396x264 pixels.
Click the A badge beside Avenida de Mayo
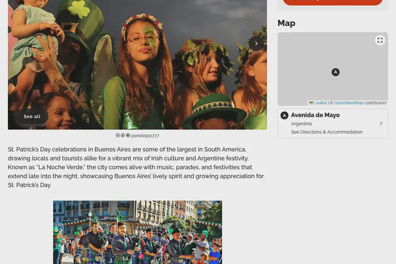point(285,116)
